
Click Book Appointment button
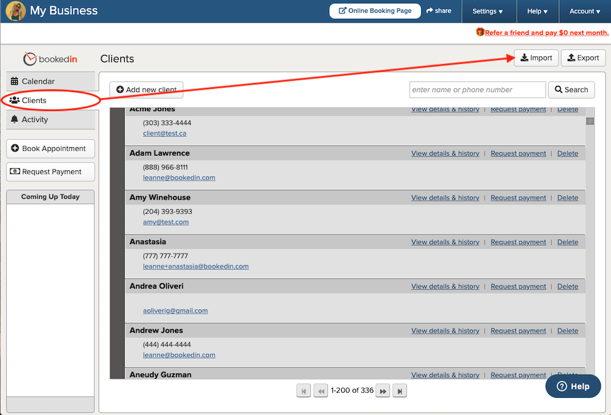(51, 148)
